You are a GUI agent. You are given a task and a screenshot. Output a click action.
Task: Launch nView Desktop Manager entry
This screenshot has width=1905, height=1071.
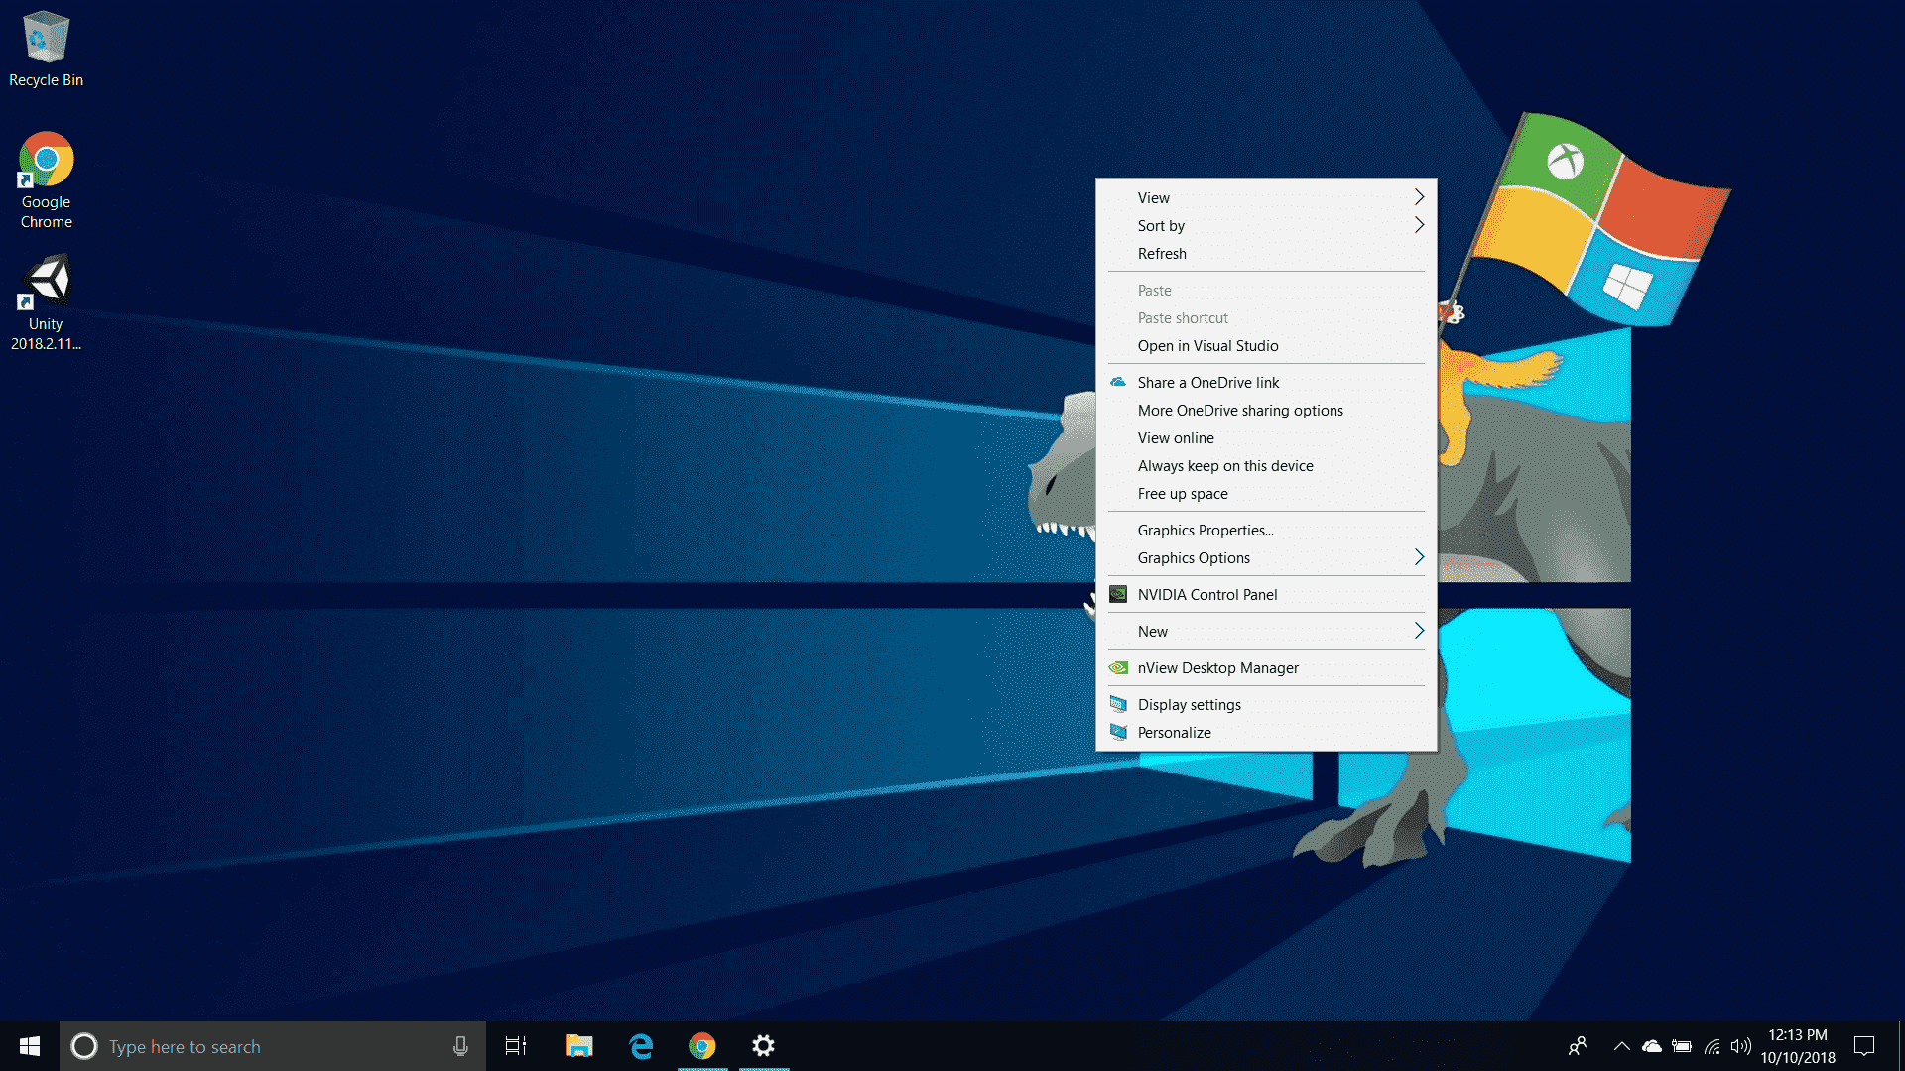click(1266, 667)
